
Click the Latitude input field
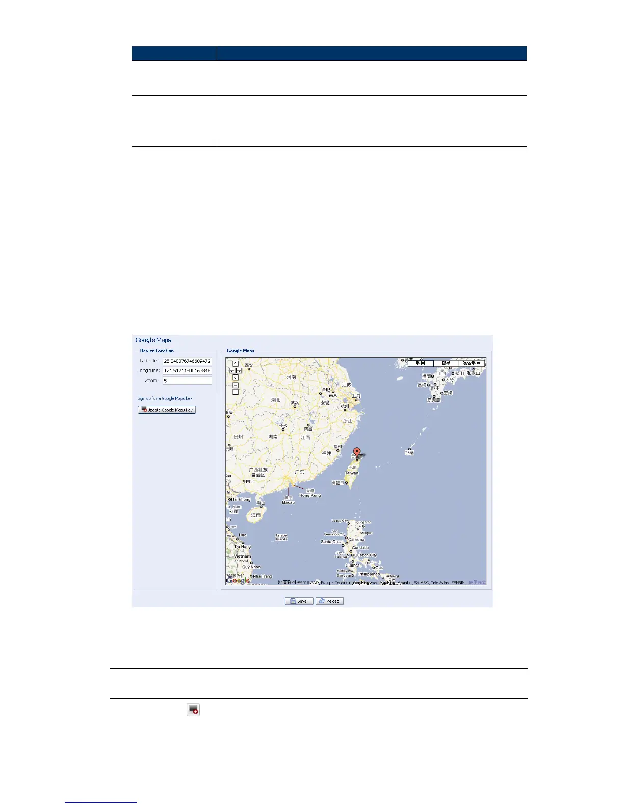point(187,361)
